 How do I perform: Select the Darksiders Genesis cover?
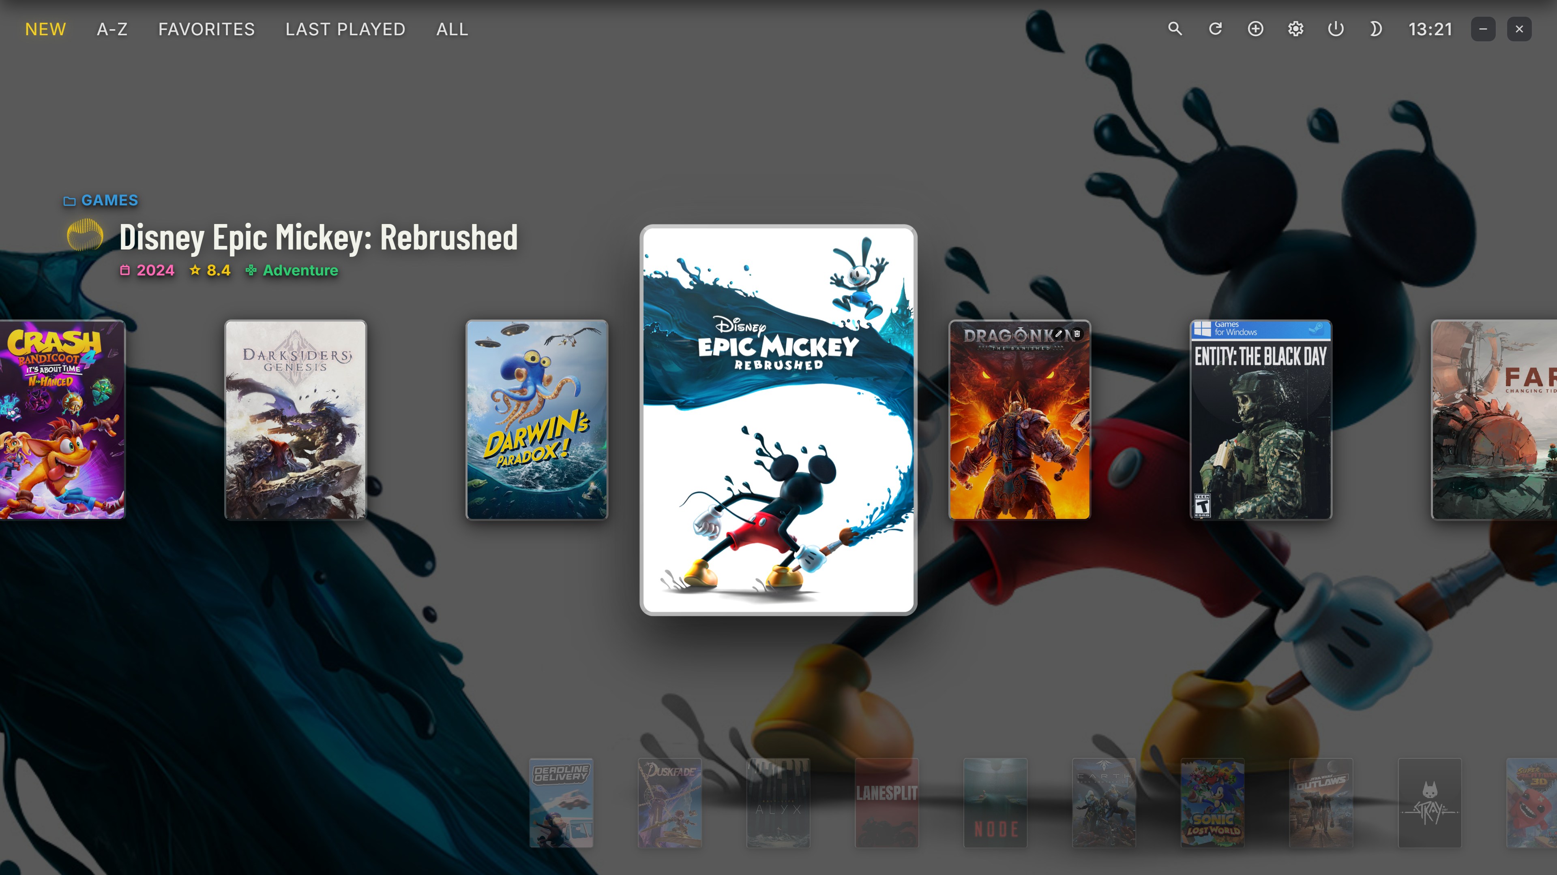[x=296, y=420]
